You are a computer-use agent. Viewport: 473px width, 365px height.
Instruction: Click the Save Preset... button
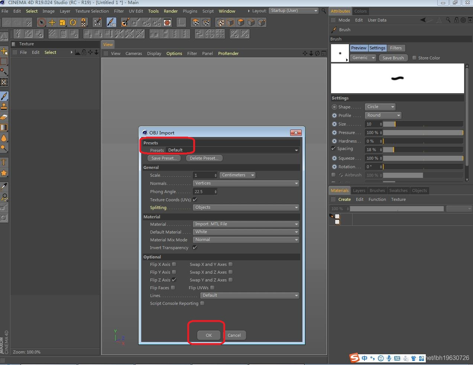(164, 158)
